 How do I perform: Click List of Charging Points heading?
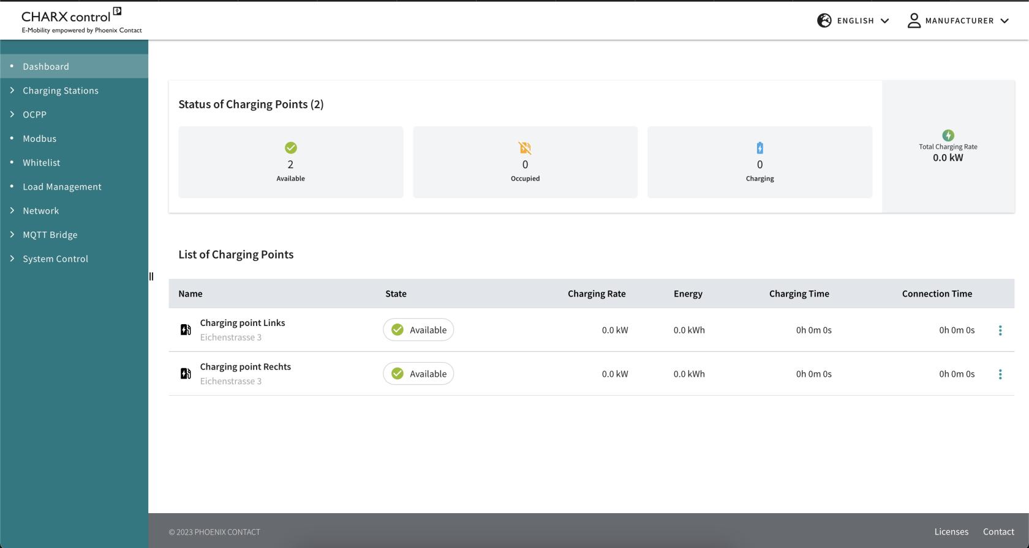coord(236,254)
